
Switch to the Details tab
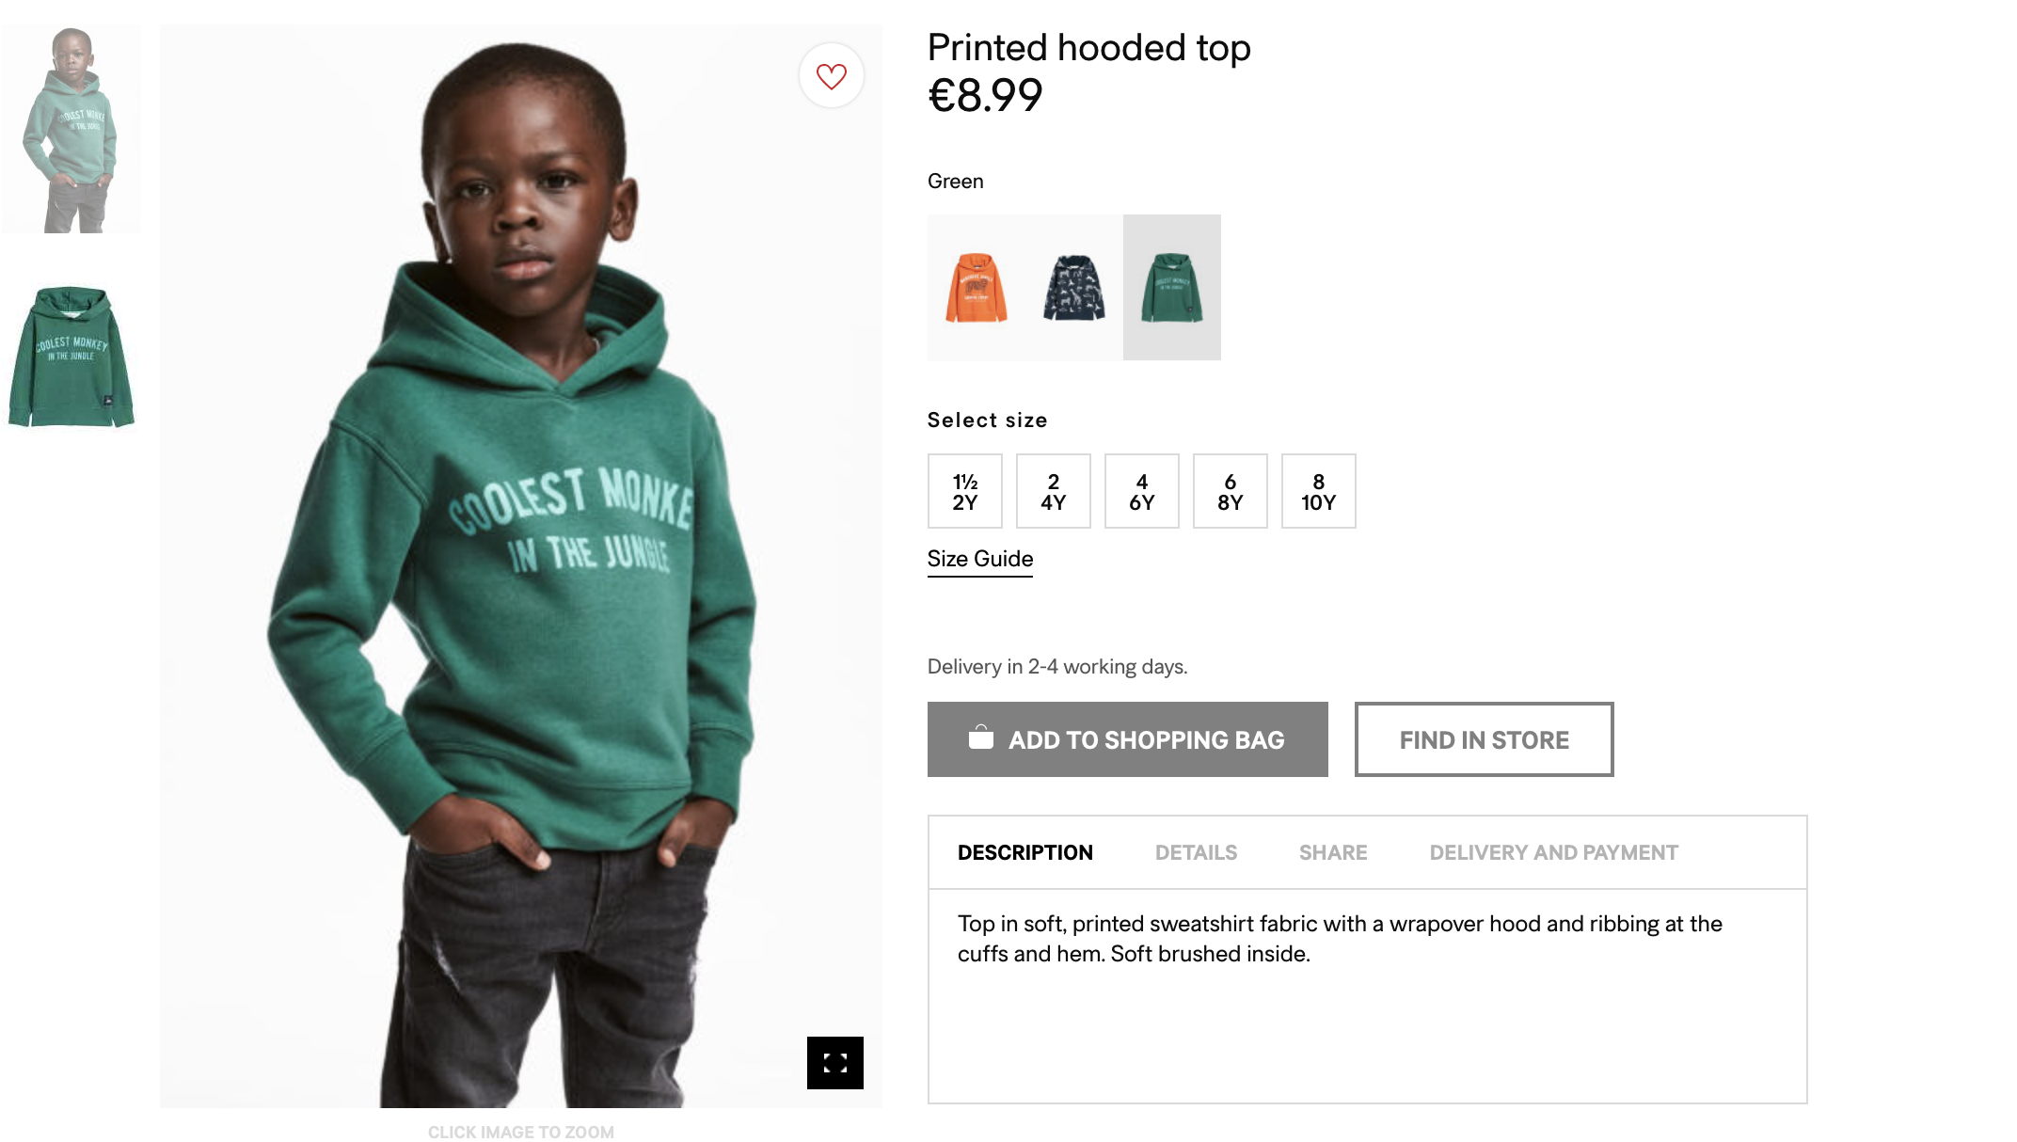coord(1196,852)
